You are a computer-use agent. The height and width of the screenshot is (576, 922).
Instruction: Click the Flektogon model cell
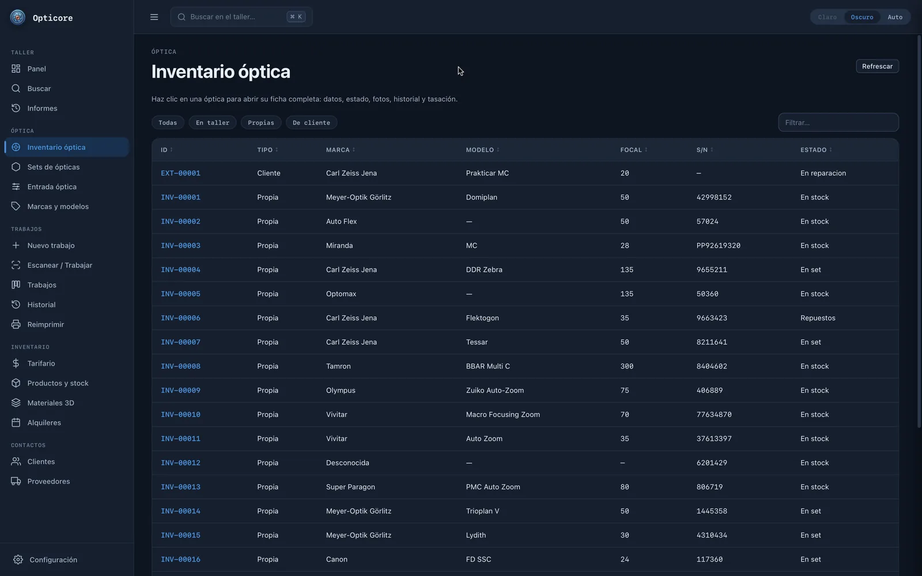(482, 318)
